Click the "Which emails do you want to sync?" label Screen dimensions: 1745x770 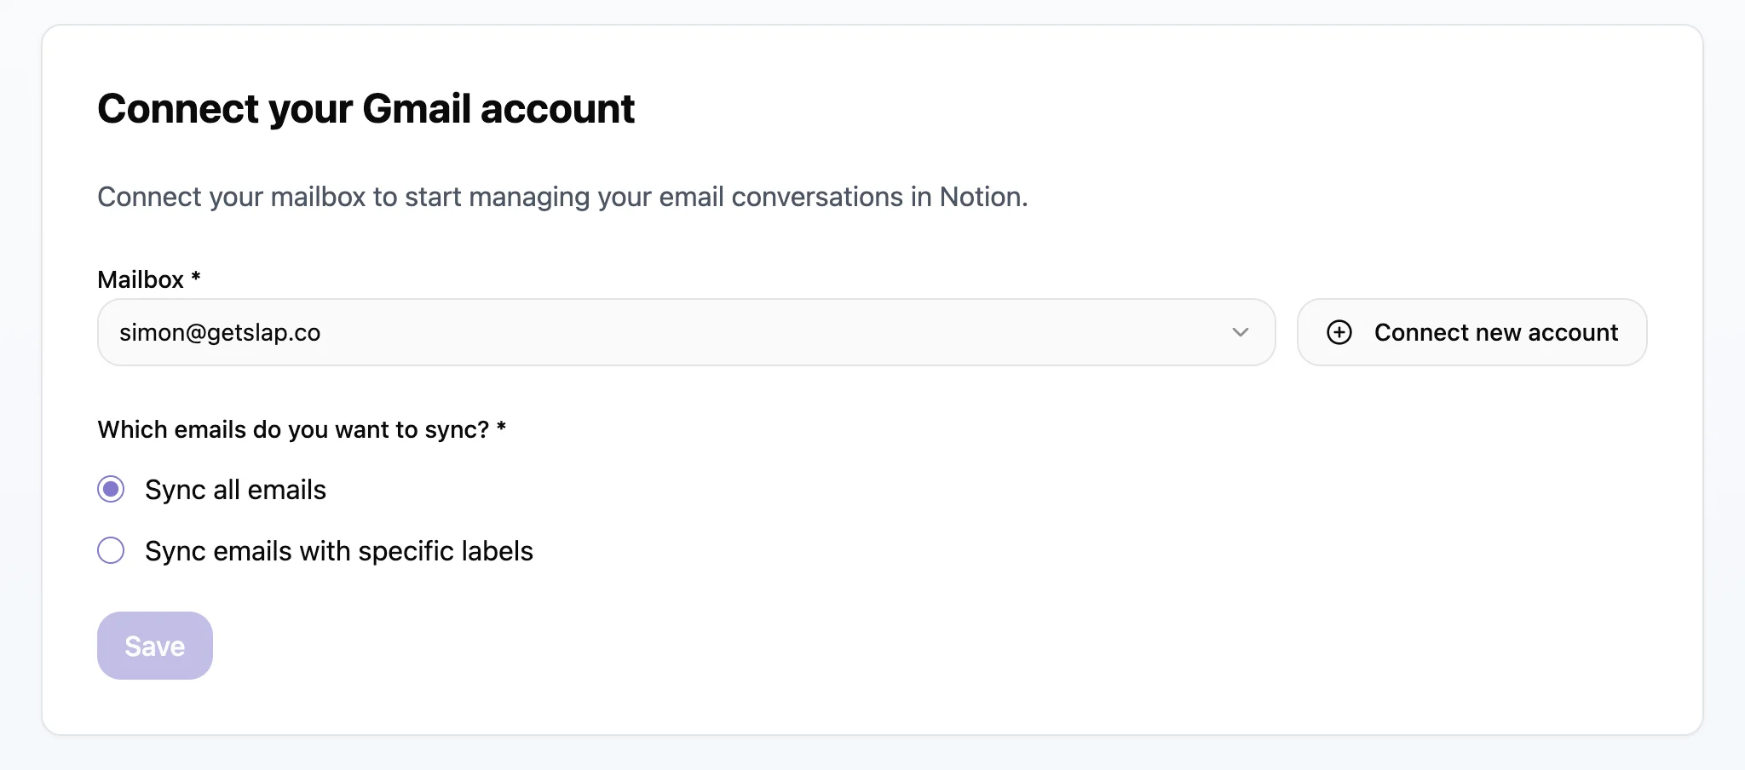pyautogui.click(x=293, y=429)
